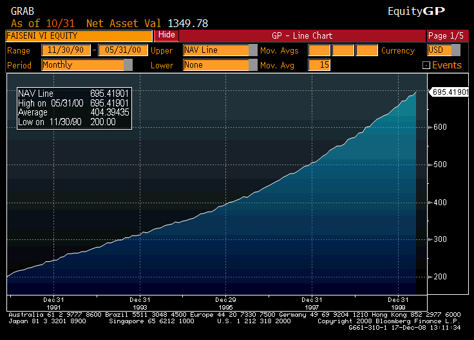Screen dimensions: 474x340
Task: Select the FAISENI VI EQUITY ticker field
Action: pos(78,35)
